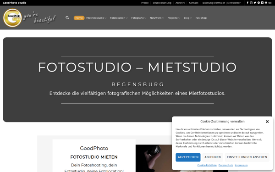Click the Ablehnen cookie button
275x172 pixels.
tap(213, 157)
